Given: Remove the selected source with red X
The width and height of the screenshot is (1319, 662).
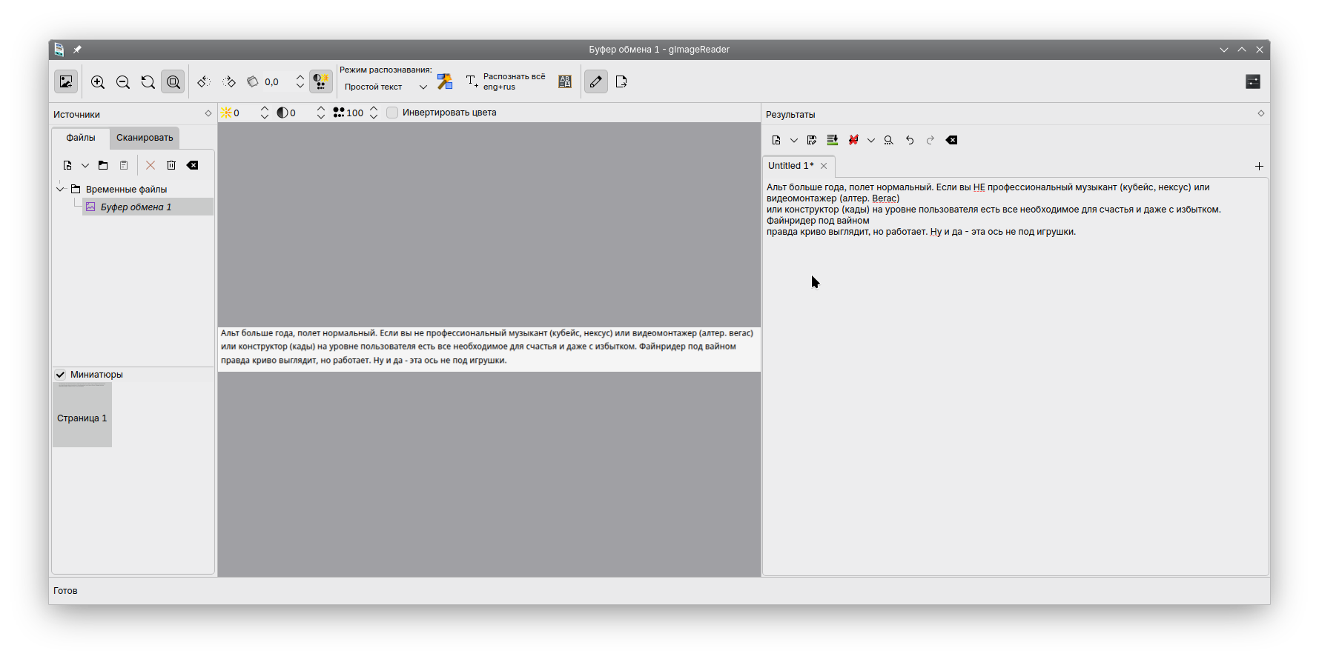Looking at the screenshot, I should point(151,165).
